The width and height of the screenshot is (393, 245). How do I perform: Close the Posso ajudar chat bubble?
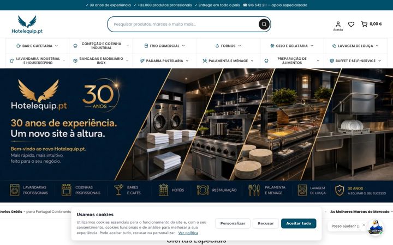[x=364, y=225]
